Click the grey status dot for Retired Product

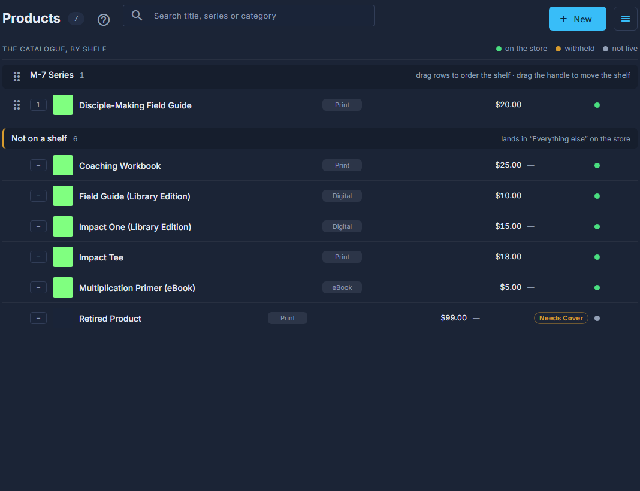[x=597, y=319]
